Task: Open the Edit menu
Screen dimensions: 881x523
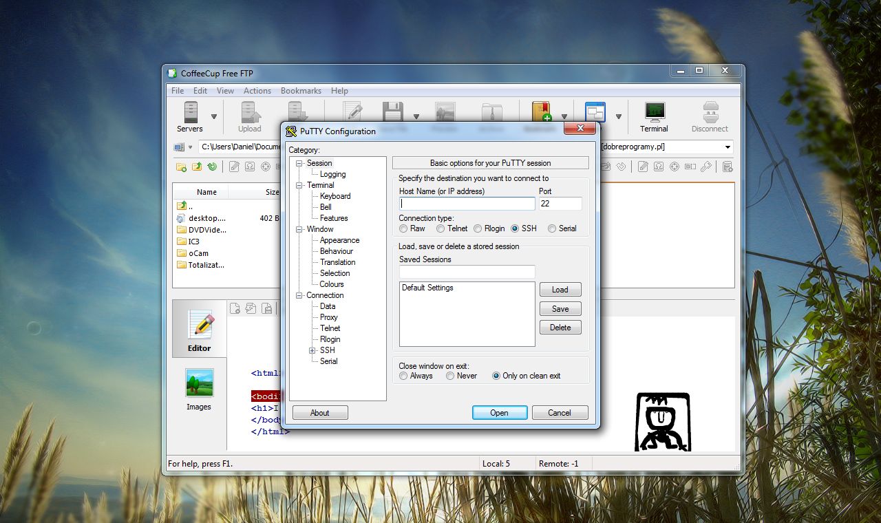Action: (200, 91)
